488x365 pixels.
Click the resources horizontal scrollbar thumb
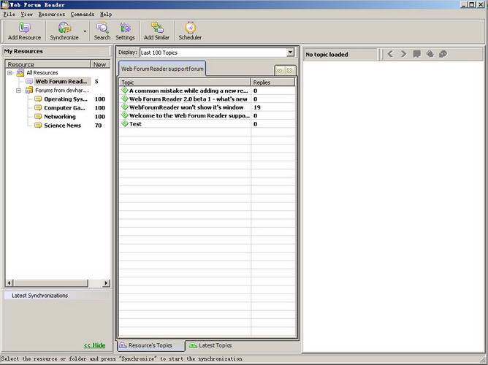(50, 283)
